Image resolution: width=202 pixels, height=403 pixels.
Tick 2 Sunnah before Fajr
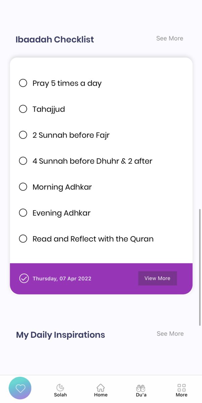23,135
